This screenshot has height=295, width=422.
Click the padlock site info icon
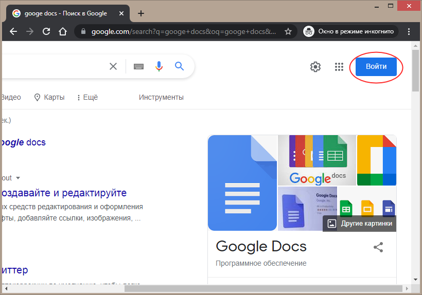(x=83, y=31)
